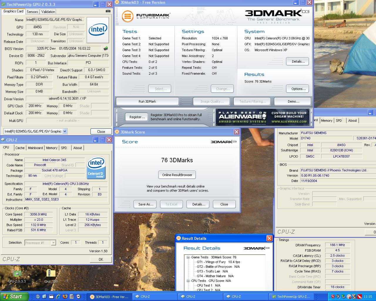This screenshot has width=376, height=301.
Task: Open the Windows Start menu
Action: point(14,297)
